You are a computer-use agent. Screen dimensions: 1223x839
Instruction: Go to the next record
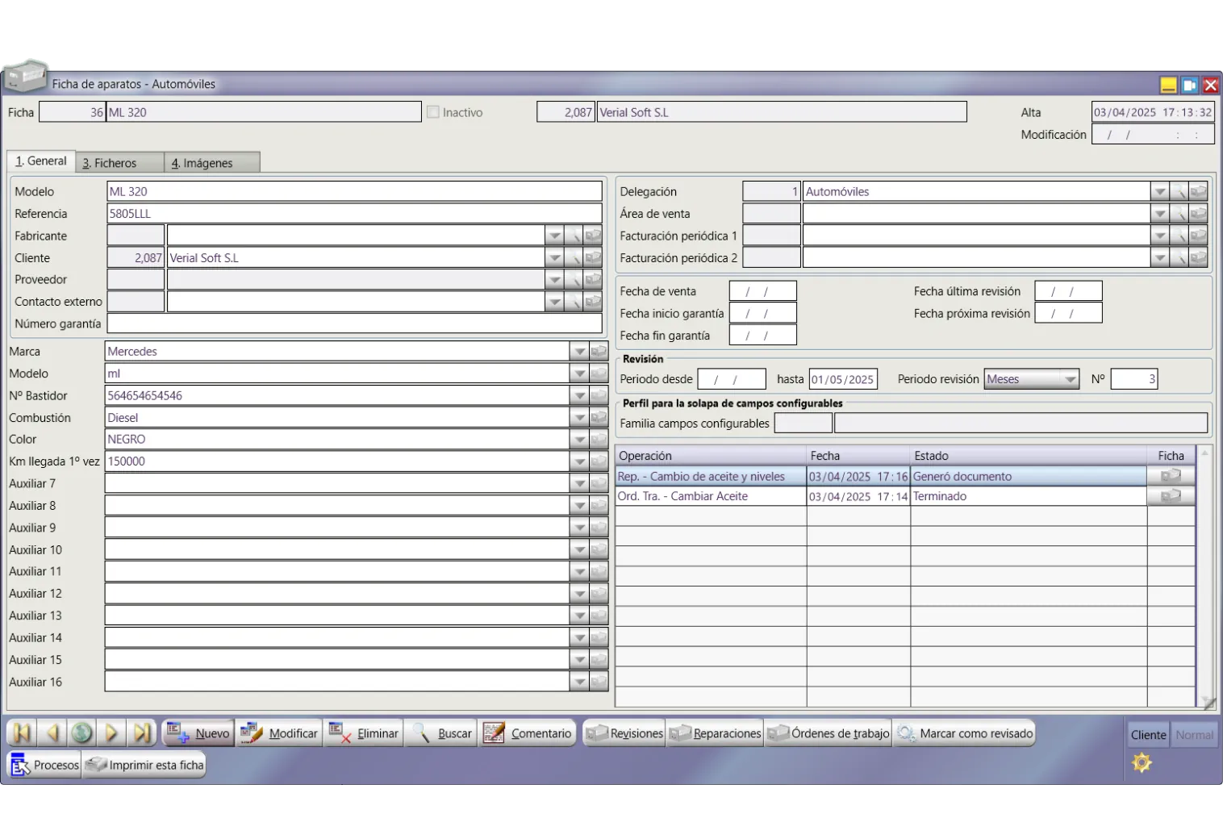tap(112, 733)
